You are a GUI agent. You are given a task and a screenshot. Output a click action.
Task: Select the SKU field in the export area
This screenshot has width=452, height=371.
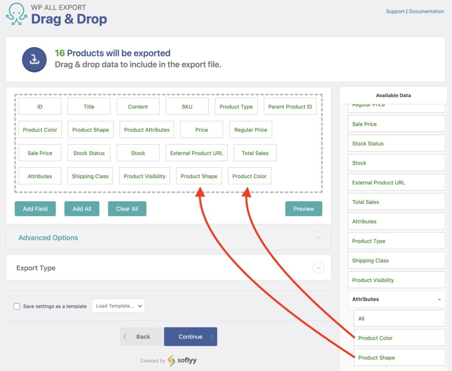point(187,106)
